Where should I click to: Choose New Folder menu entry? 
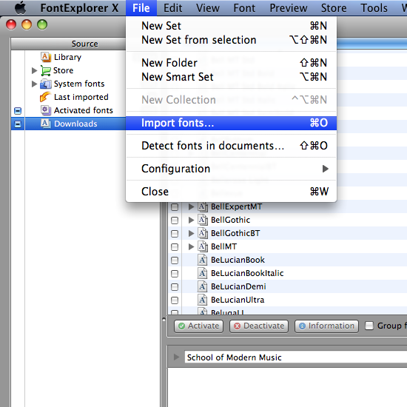[x=232, y=63]
